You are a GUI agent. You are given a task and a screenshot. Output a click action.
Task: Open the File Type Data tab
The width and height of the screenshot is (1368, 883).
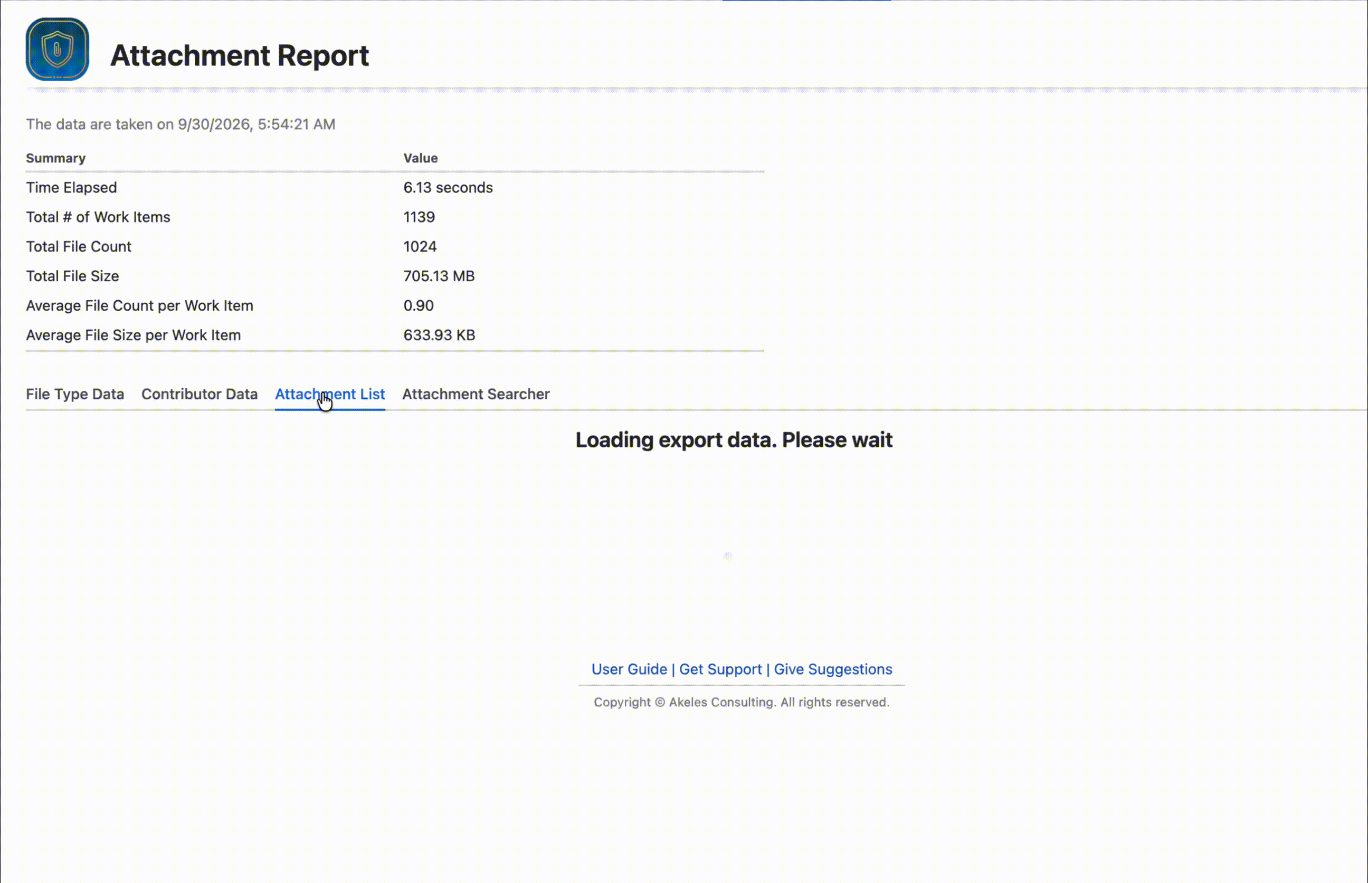pyautogui.click(x=75, y=394)
